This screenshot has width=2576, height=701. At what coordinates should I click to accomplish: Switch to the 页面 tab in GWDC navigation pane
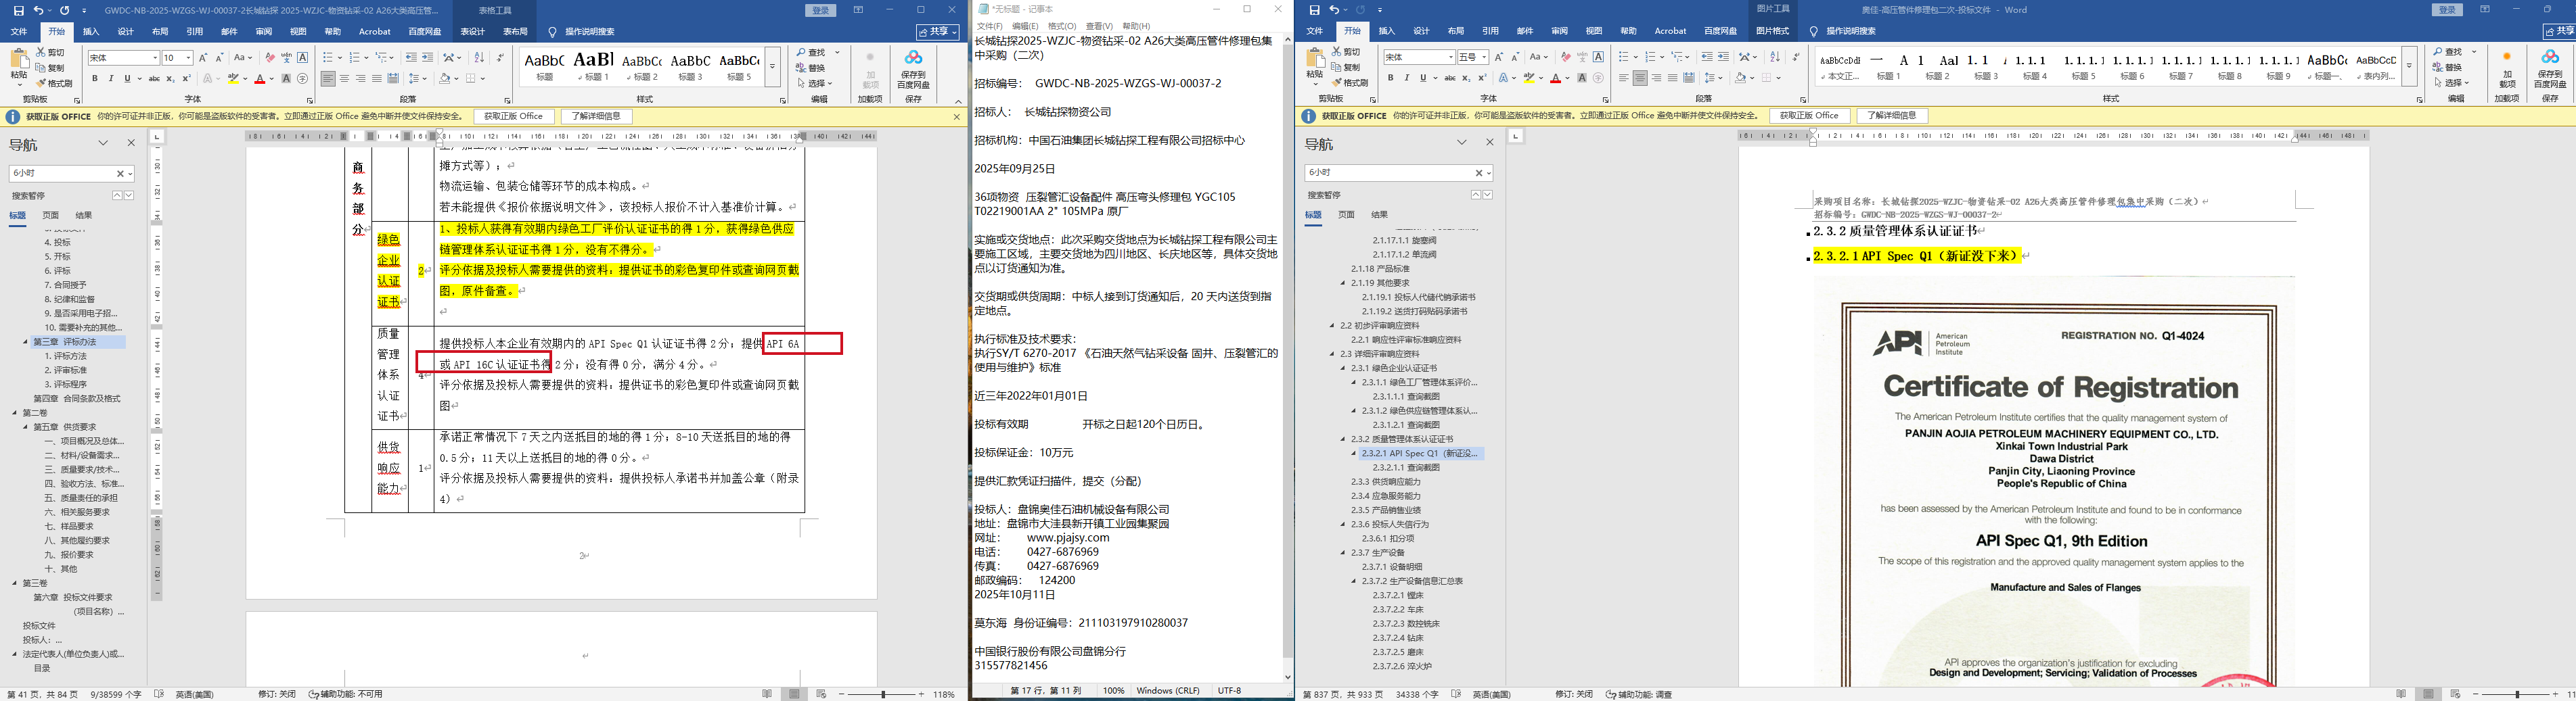click(51, 215)
